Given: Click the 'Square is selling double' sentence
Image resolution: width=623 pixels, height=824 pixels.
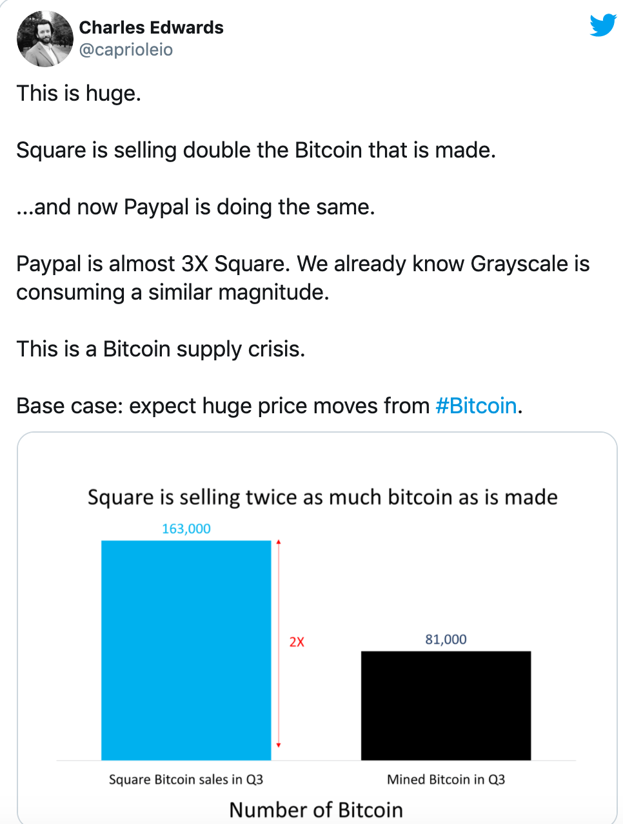Looking at the screenshot, I should [256, 150].
